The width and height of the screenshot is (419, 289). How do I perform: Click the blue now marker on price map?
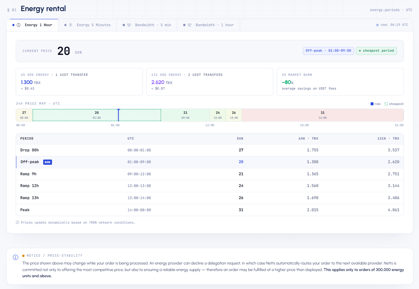[118, 115]
